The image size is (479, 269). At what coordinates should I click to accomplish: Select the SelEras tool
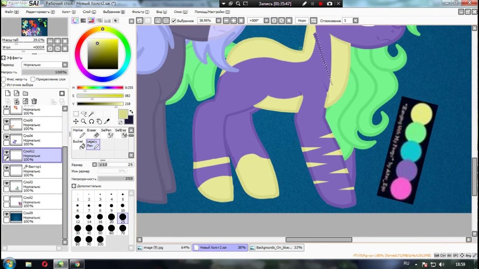coord(120,133)
